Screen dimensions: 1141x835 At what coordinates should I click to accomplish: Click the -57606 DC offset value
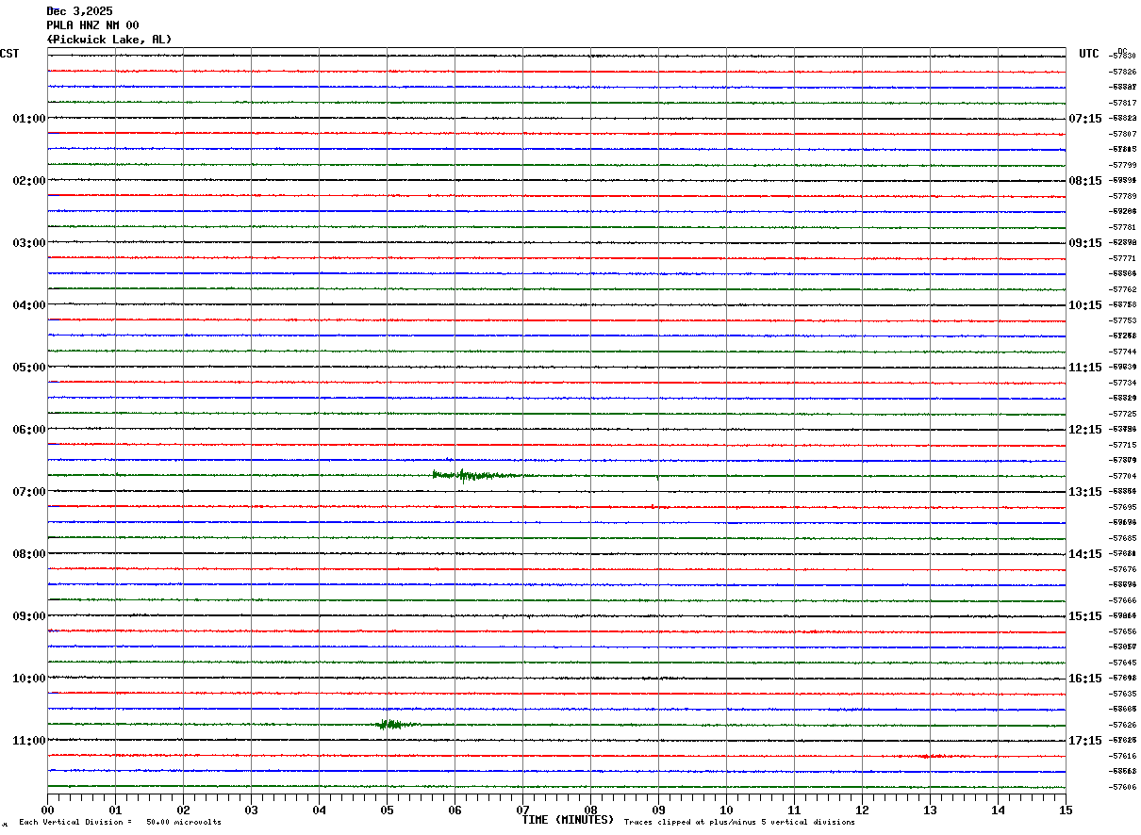coord(1123,787)
